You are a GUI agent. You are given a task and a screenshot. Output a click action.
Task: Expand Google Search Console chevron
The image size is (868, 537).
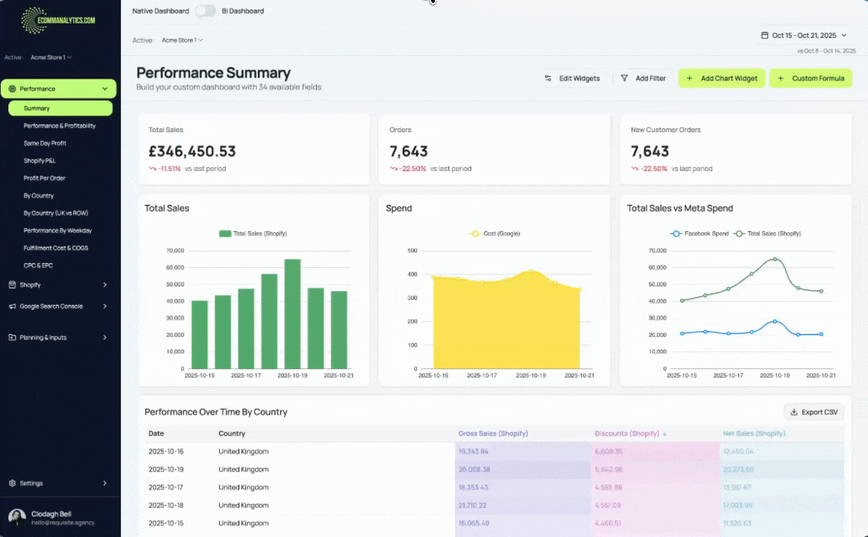coord(104,306)
